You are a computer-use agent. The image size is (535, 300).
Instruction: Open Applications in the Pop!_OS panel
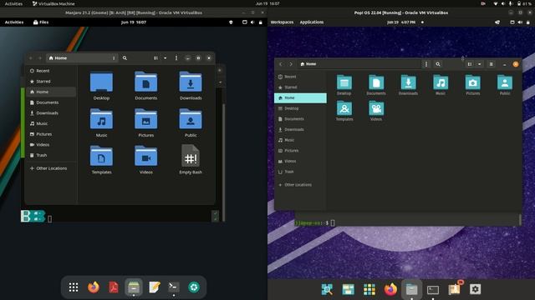pyautogui.click(x=312, y=22)
